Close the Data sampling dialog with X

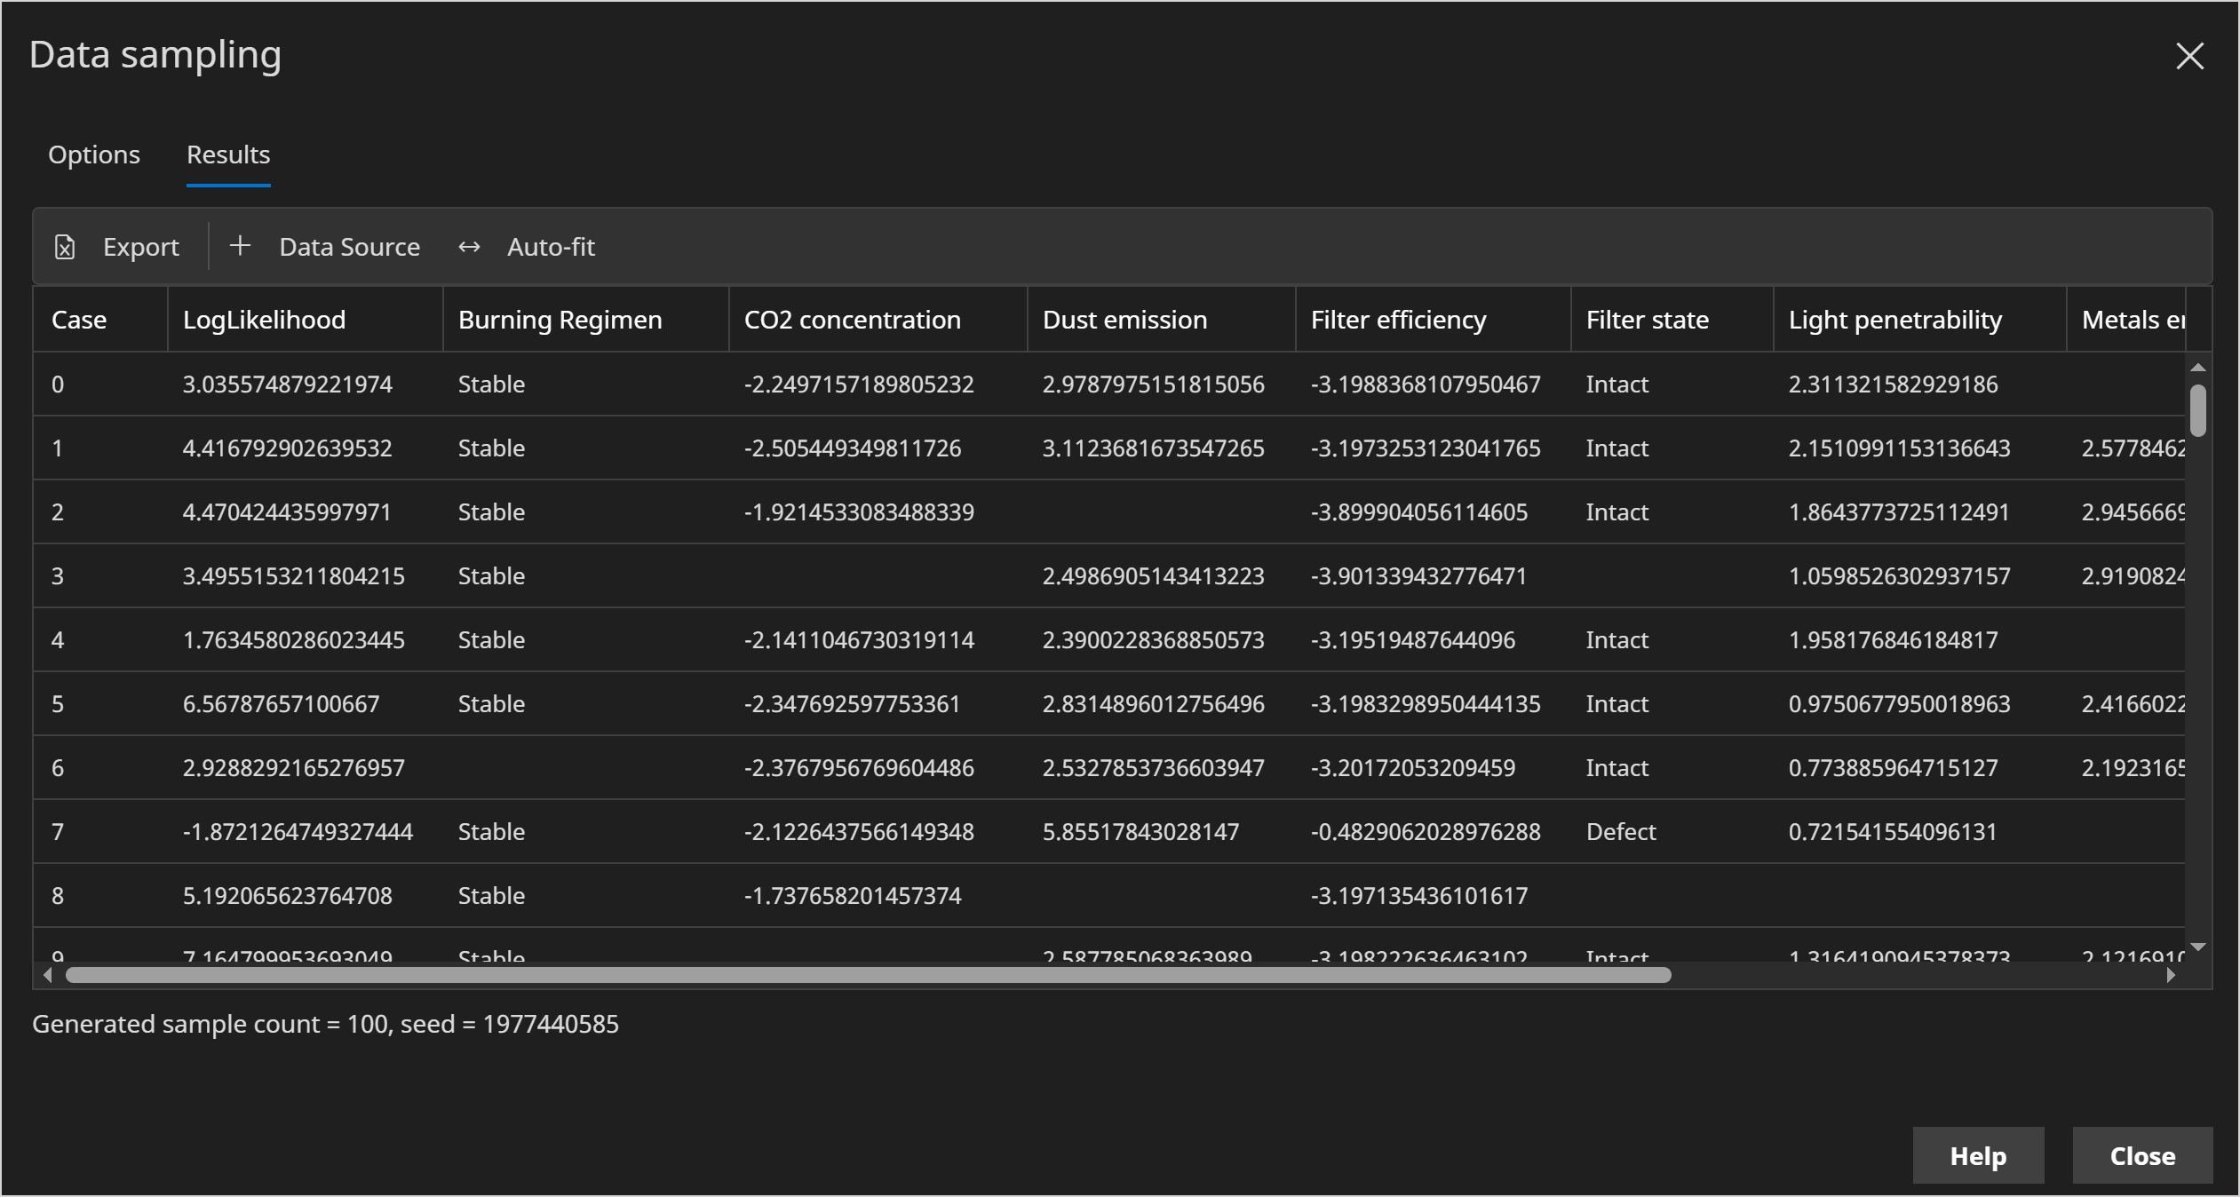(2189, 56)
